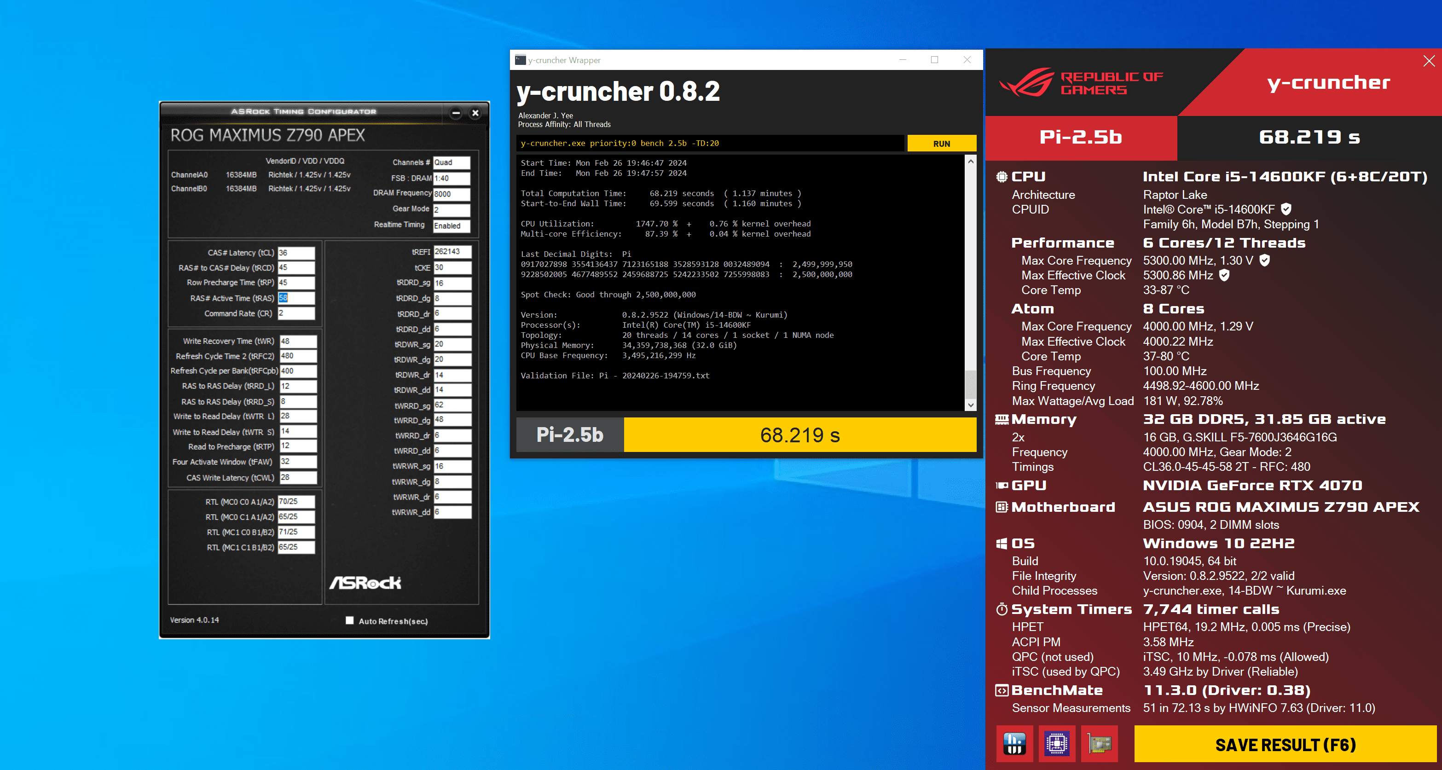The width and height of the screenshot is (1442, 770).
Task: Click the CAS# Latency (tCL) field
Action: tap(296, 253)
